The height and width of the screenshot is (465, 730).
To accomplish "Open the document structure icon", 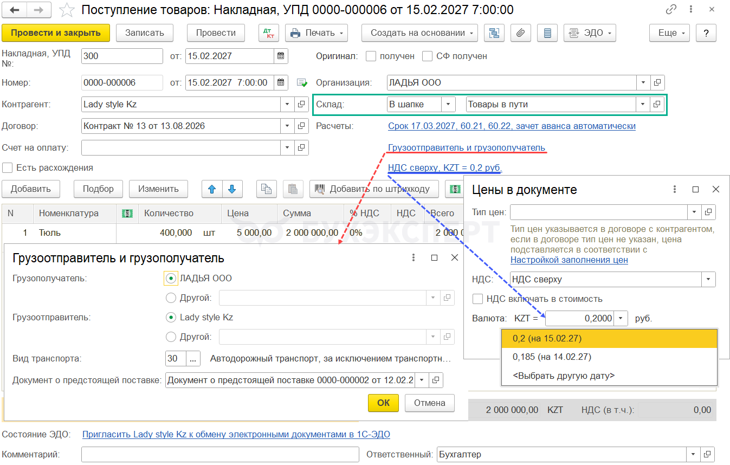I will 494,33.
